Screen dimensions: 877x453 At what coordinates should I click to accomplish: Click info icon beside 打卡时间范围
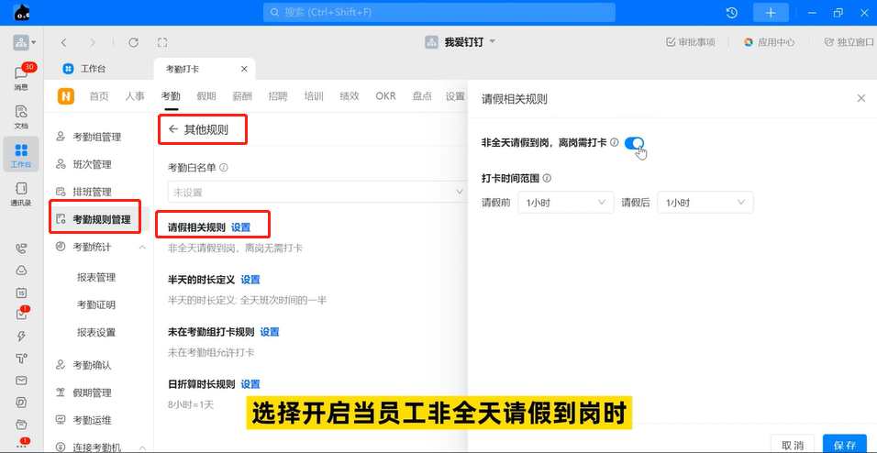(x=547, y=179)
